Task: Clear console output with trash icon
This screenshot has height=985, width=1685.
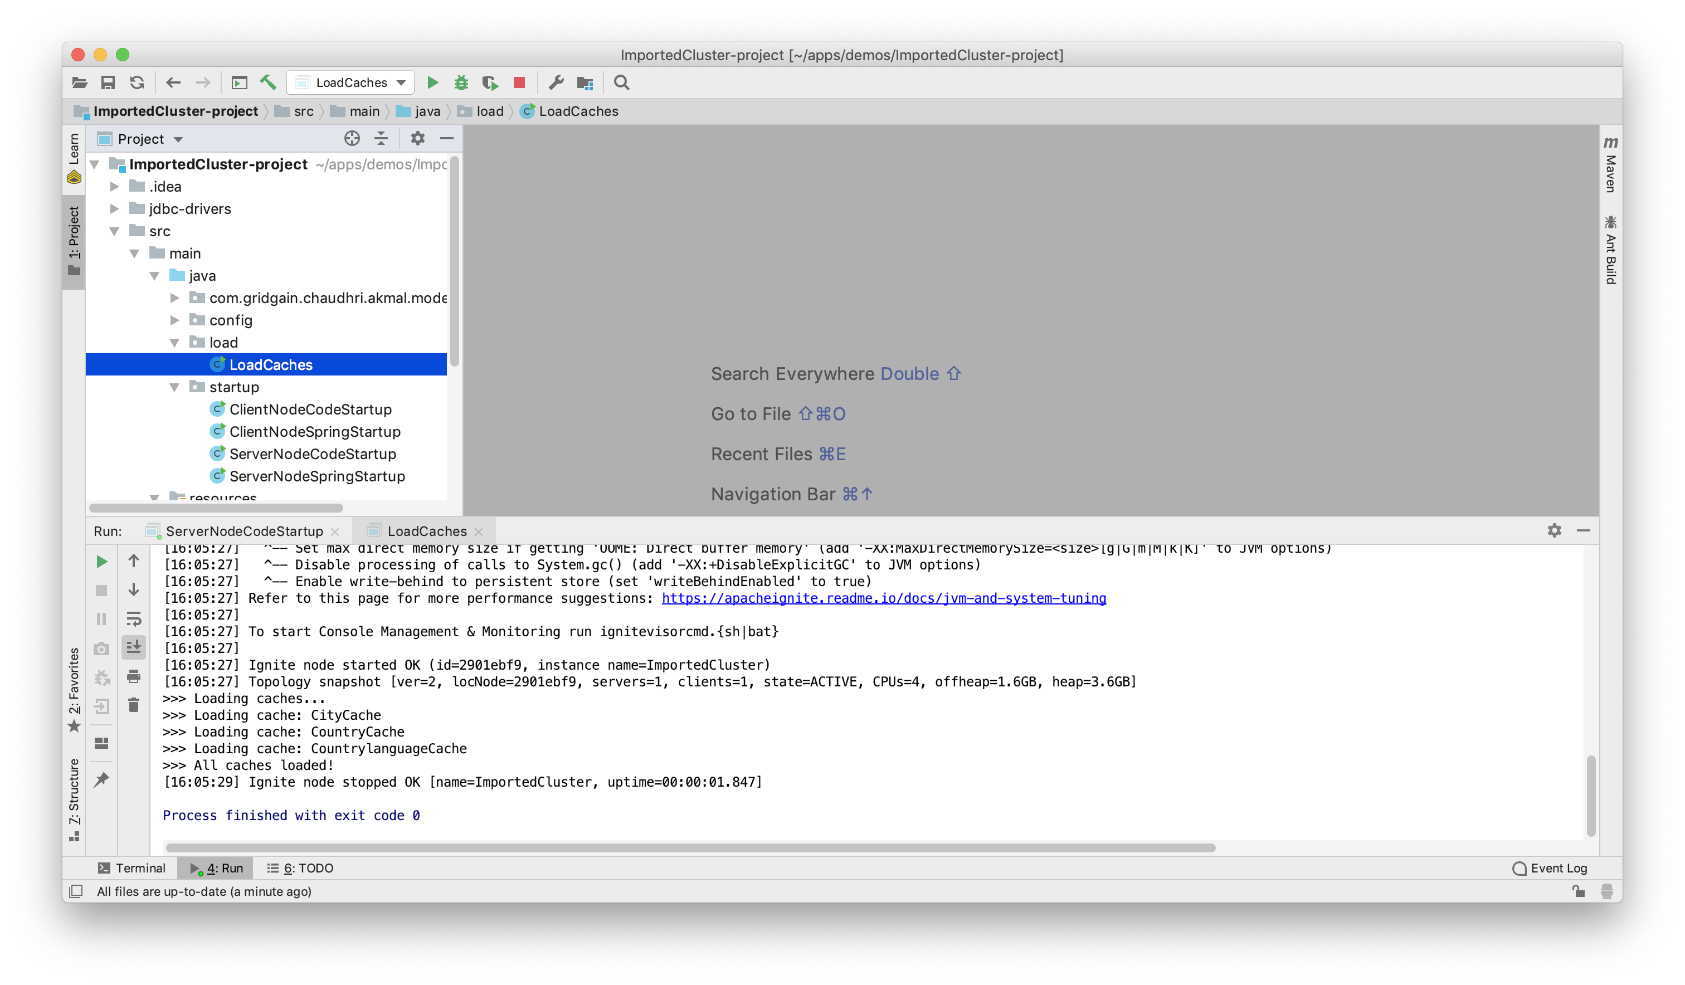Action: click(x=134, y=705)
